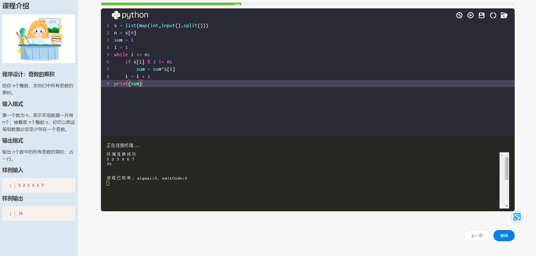The height and width of the screenshot is (256, 536).
Task: Click the terminal scrollbar down arrow
Action: click(507, 206)
